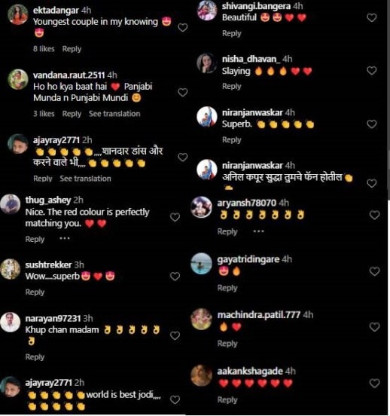Image resolution: width=390 pixels, height=416 pixels.
Task: See translation of ajayray2771's Hindi comment
Action: (85, 179)
